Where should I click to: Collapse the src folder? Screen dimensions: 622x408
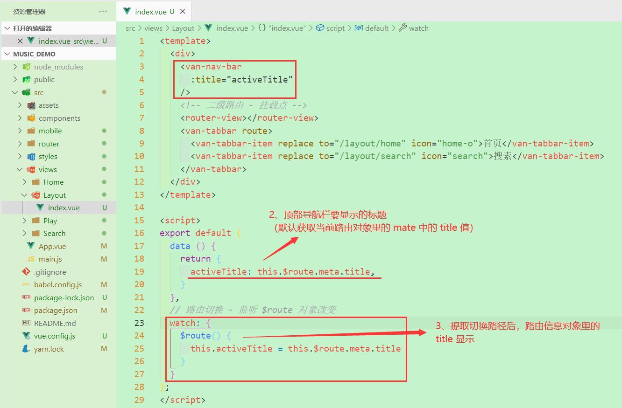(x=15, y=92)
